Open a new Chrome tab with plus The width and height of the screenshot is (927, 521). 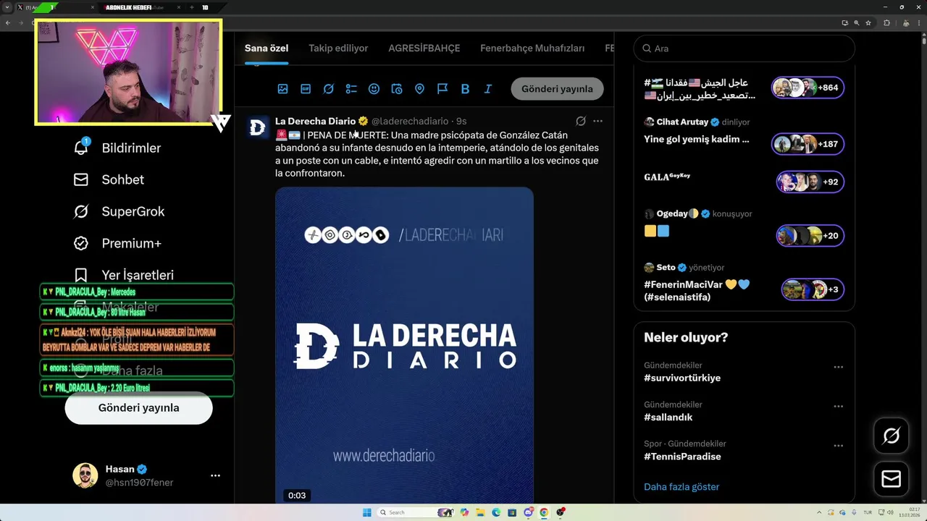[191, 7]
